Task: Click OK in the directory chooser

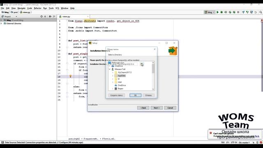Action: 135,95
